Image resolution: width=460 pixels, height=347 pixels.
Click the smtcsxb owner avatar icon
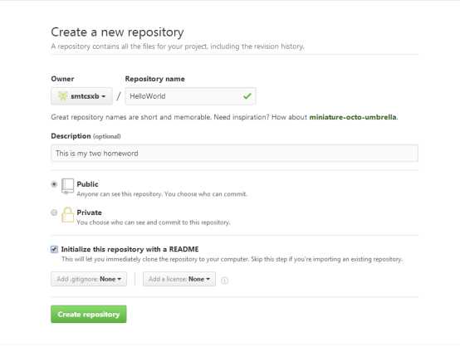coord(62,96)
